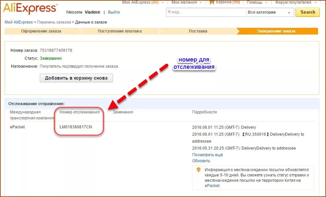This screenshot has height=197, width=326.
Task: Click order number 75318877409178
Action: pyautogui.click(x=56, y=50)
